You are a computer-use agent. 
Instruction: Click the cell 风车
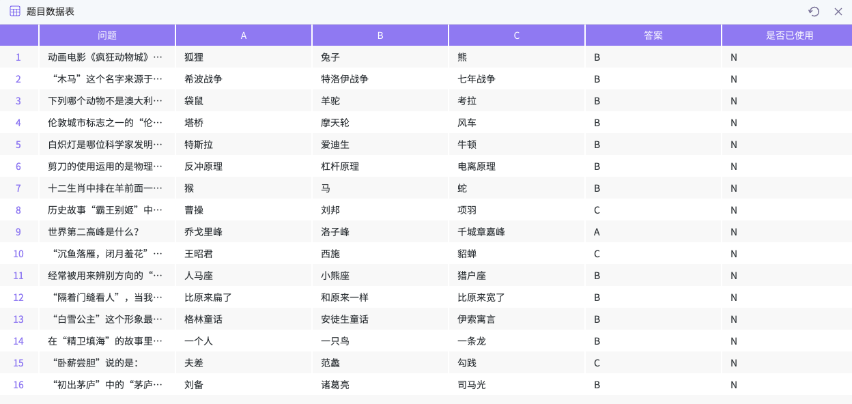click(x=517, y=123)
